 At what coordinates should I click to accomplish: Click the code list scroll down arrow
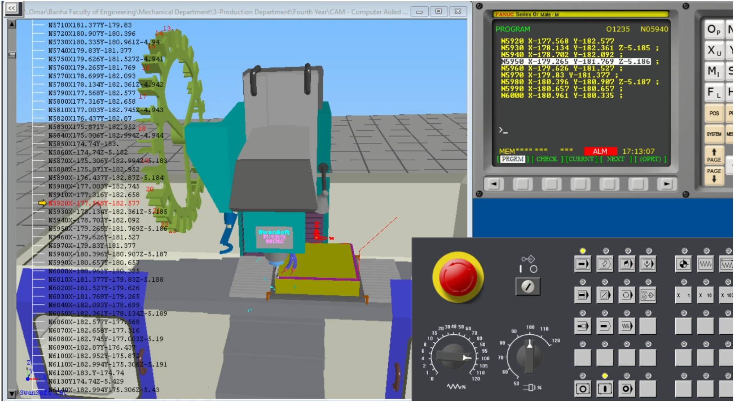click(x=12, y=394)
